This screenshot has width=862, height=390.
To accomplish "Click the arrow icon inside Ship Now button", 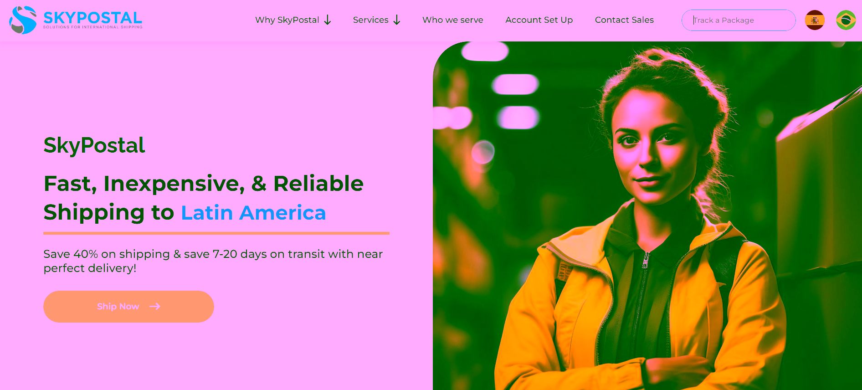I will click(x=155, y=306).
